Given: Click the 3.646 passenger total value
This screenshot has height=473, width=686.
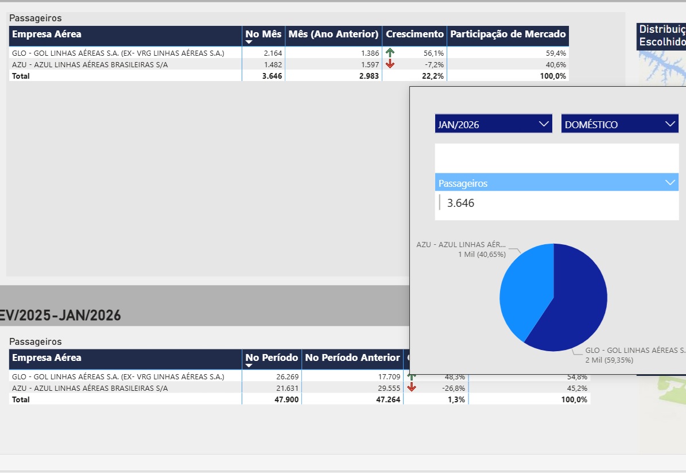Looking at the screenshot, I should [x=461, y=203].
